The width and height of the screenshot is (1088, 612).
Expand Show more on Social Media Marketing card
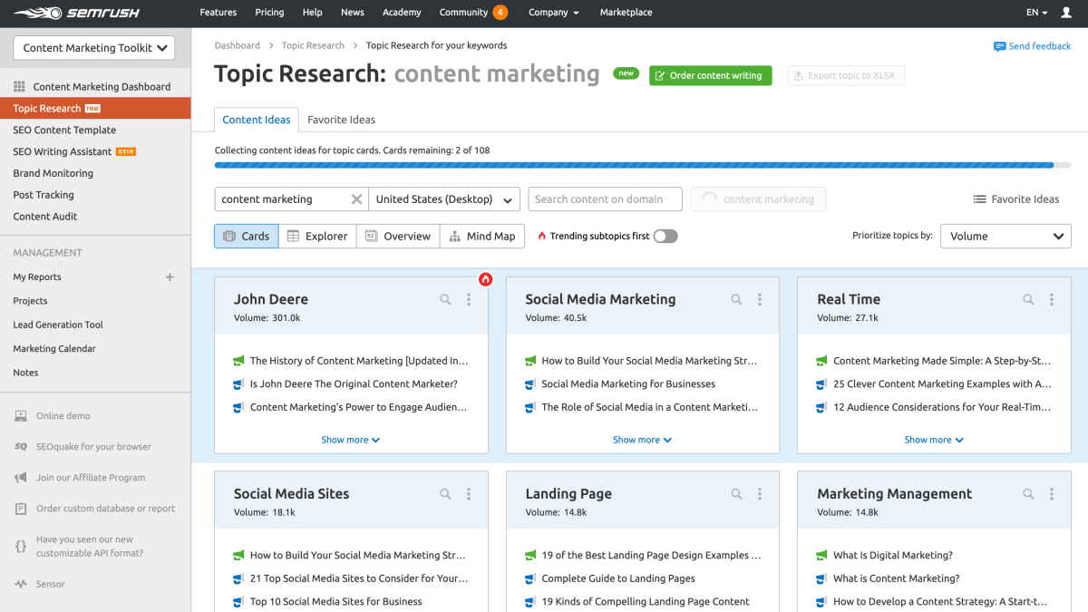click(642, 440)
